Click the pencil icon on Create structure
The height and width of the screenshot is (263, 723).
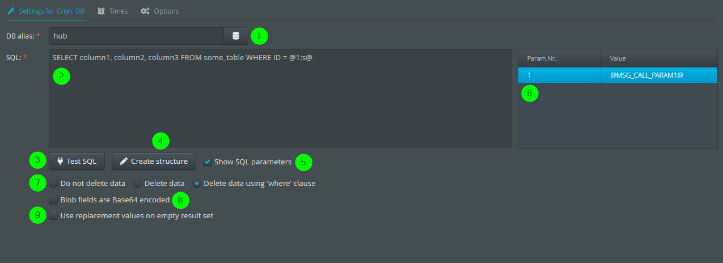pos(124,161)
